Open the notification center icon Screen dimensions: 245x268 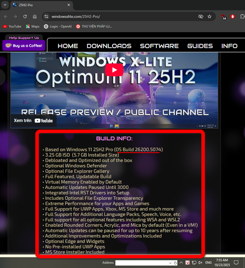click(236, 263)
